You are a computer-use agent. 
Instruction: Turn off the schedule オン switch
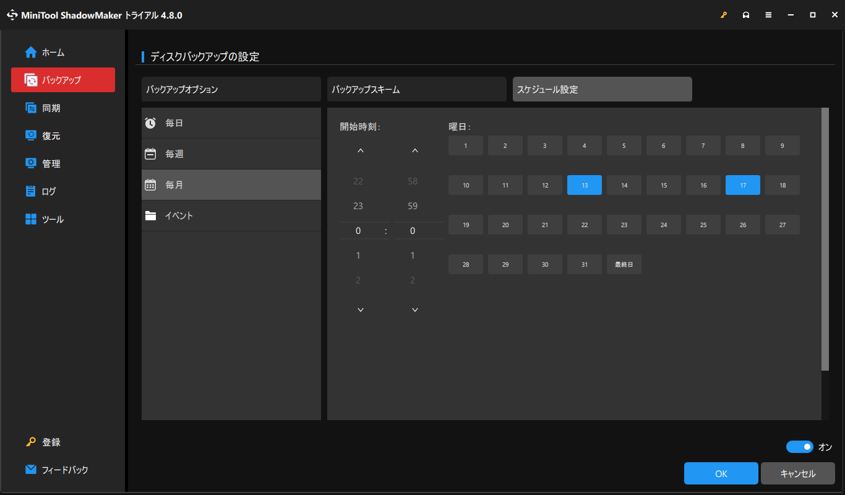(800, 447)
